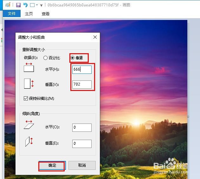Switch to the 主页 tab
Screen dimensions: 200x179
pyautogui.click(x=29, y=14)
